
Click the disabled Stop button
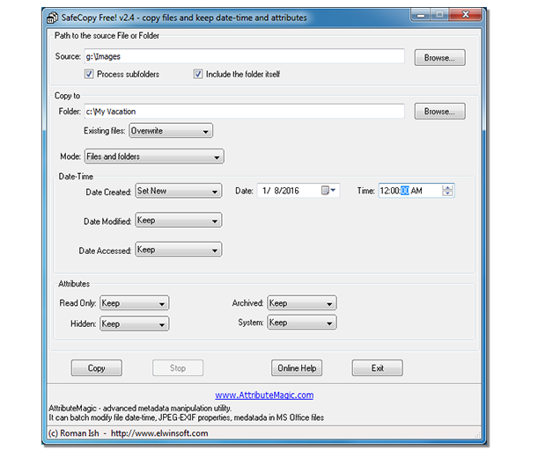click(178, 367)
